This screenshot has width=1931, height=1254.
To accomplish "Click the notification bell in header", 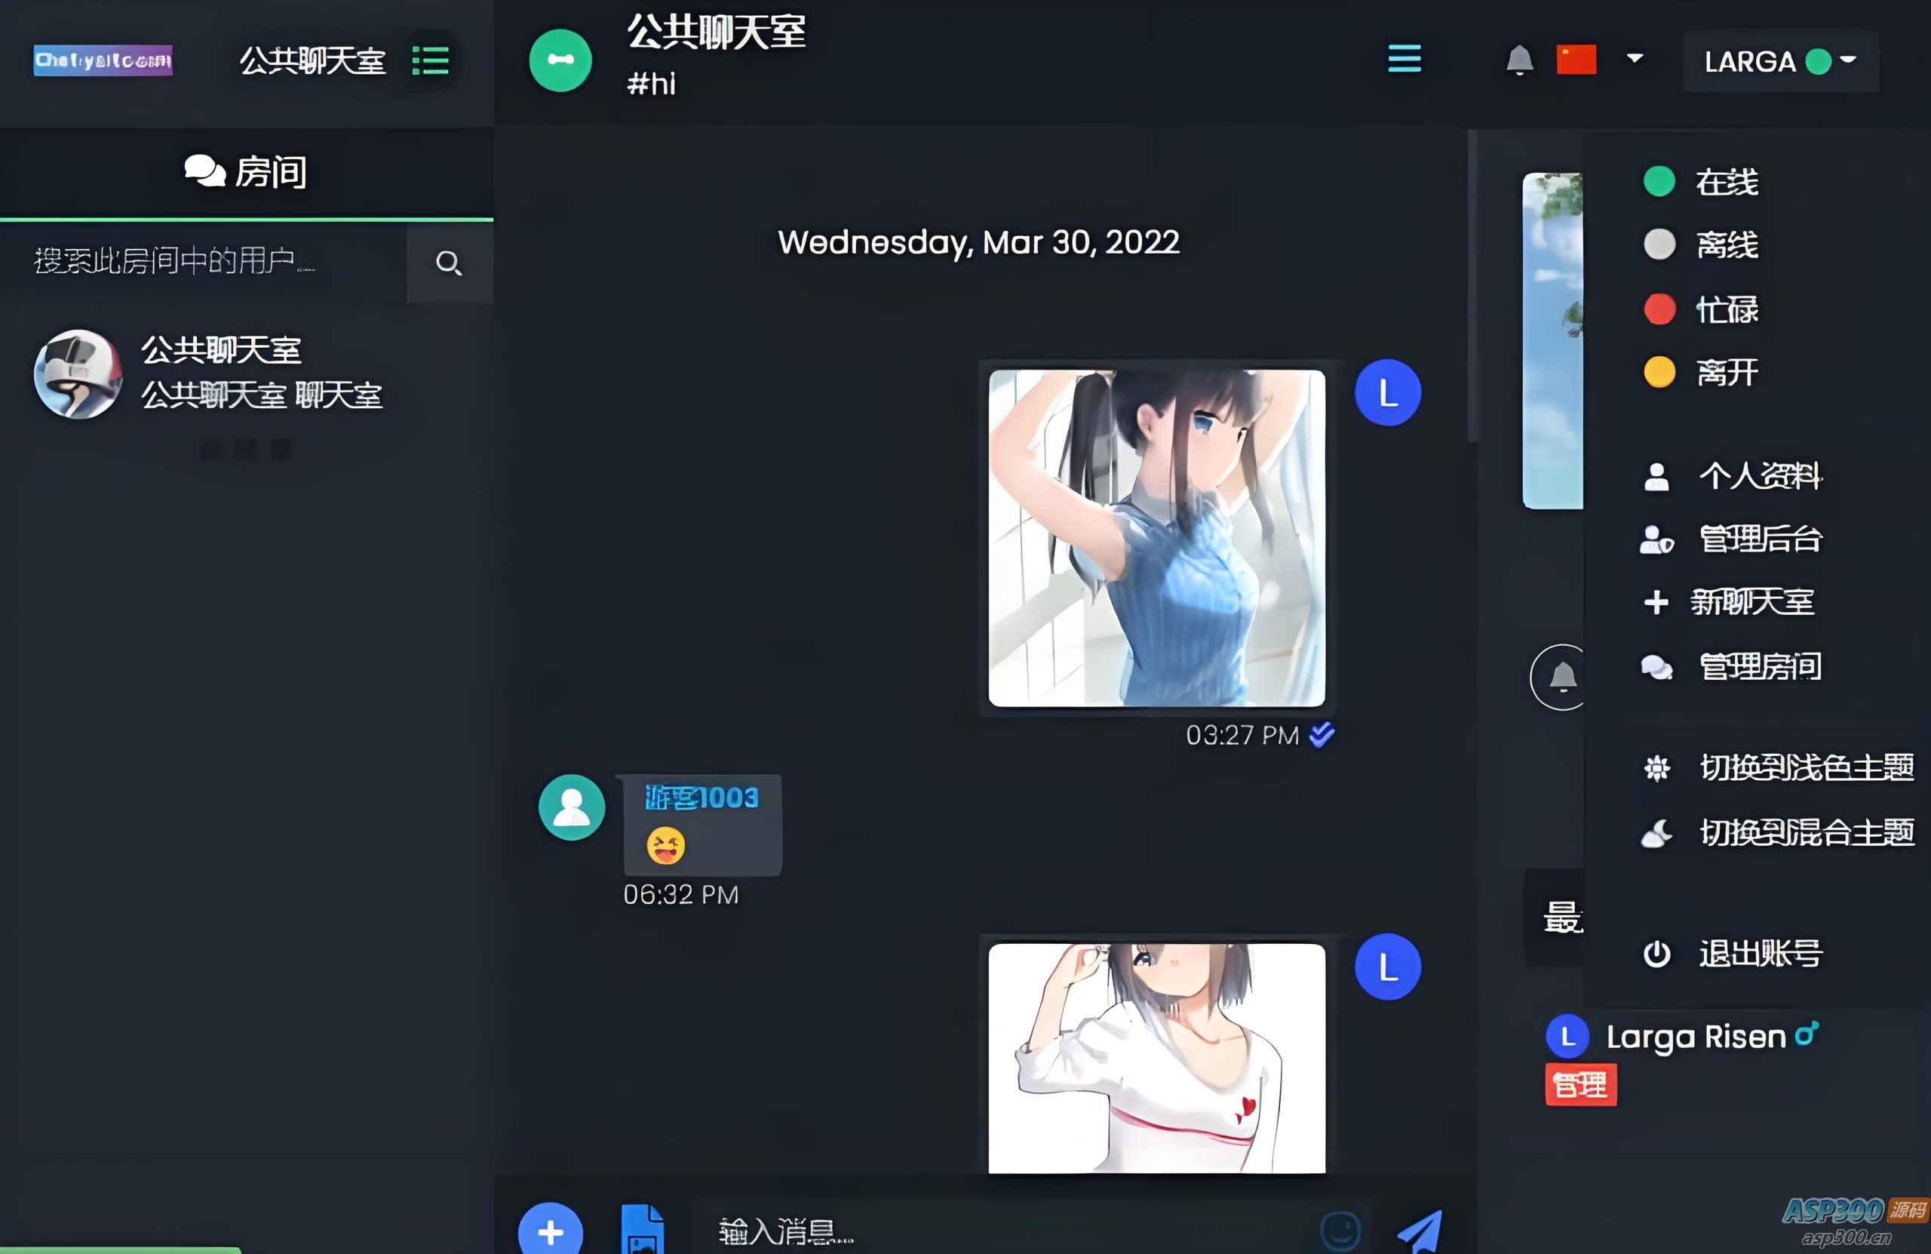I will [x=1519, y=60].
